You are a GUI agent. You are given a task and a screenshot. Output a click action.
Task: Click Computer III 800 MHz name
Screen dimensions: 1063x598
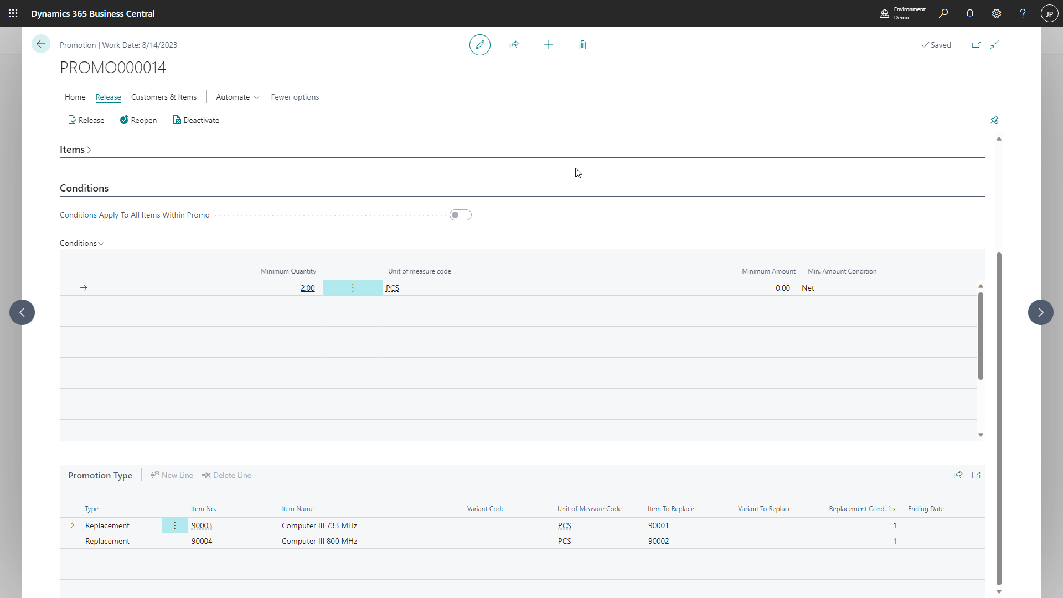click(319, 541)
